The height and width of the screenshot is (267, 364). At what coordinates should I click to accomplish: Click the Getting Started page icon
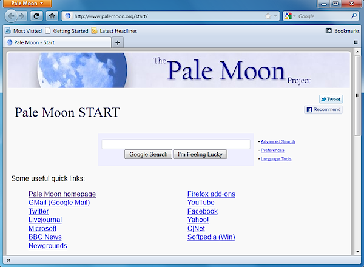48,31
